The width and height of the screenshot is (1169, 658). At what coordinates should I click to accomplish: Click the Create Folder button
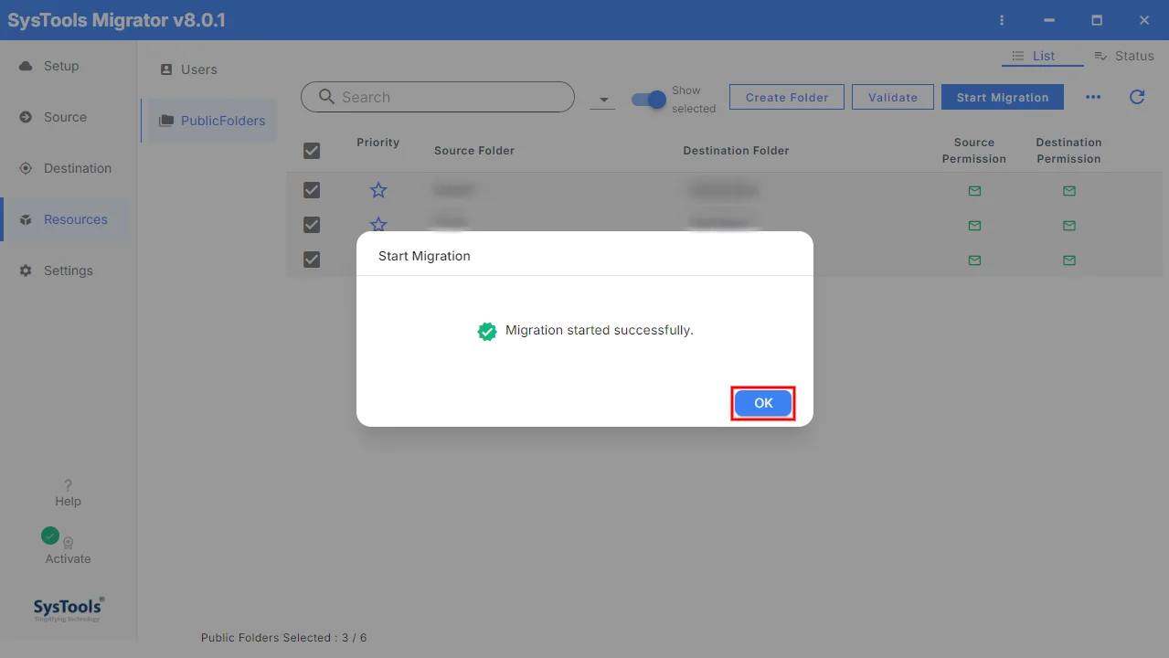[x=787, y=97]
